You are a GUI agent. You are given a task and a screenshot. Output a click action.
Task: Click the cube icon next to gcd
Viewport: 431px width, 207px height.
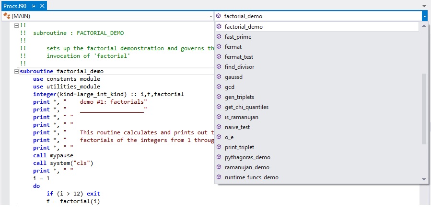point(219,87)
